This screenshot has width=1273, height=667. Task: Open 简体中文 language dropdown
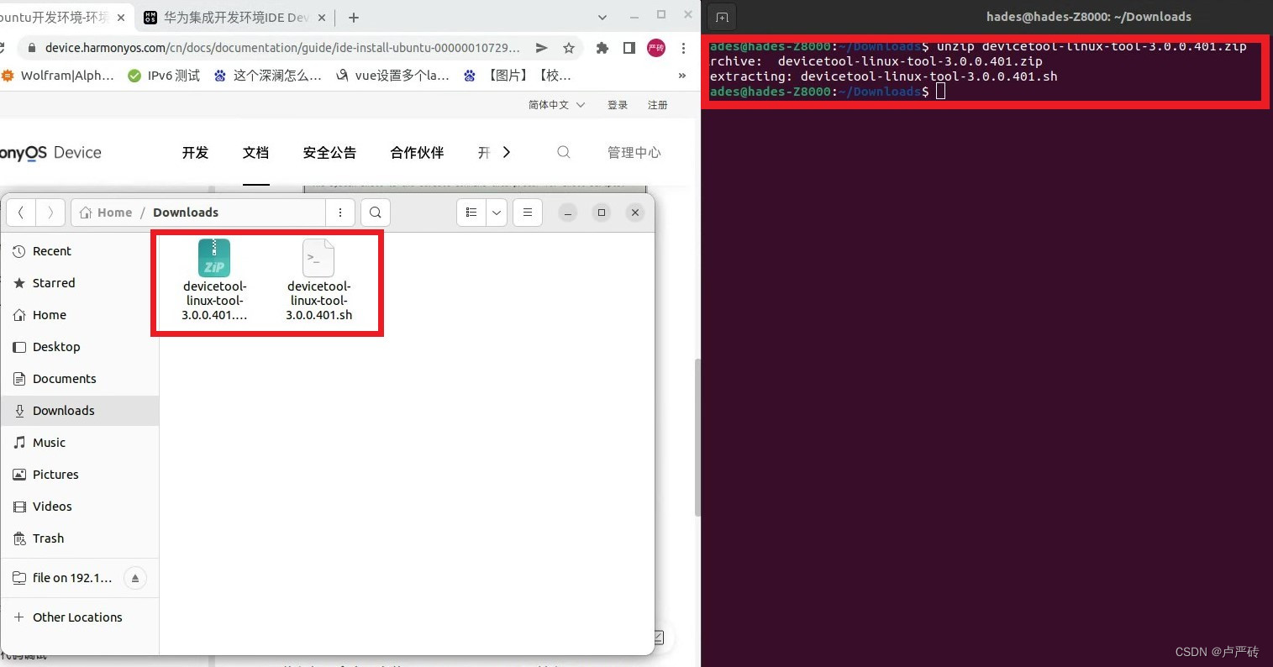click(556, 105)
